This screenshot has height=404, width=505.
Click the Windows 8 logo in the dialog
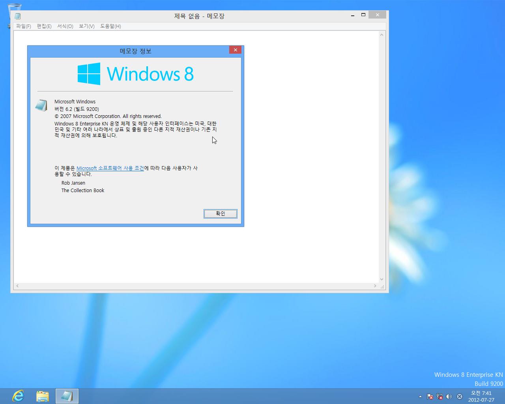[x=135, y=74]
